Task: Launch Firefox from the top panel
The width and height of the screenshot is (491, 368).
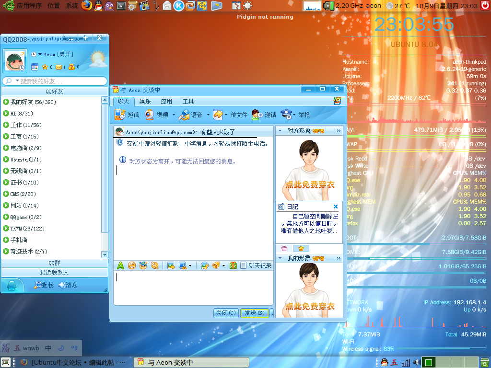Action: click(x=87, y=5)
